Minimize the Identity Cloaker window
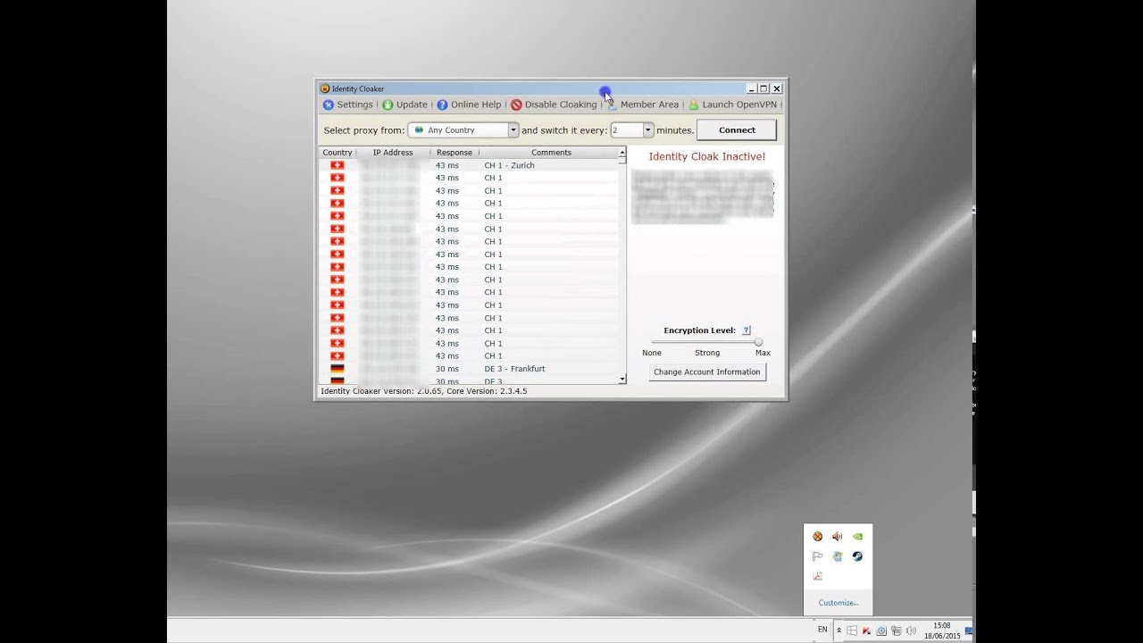 pyautogui.click(x=752, y=88)
